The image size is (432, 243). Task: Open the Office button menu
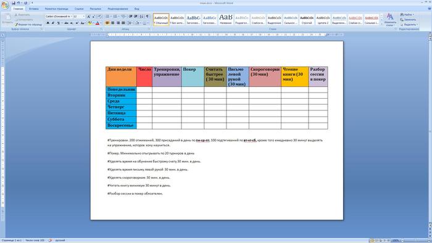pyautogui.click(x=5, y=5)
